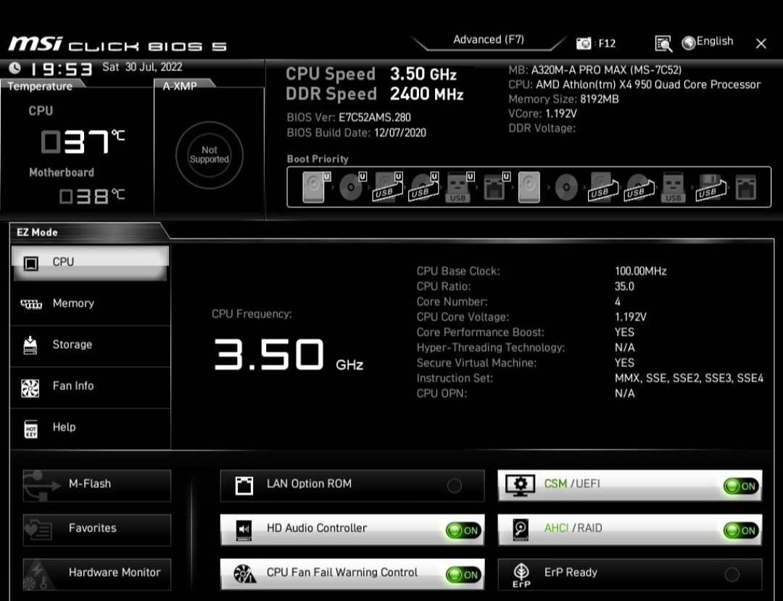Click the AMD Athlon X4 950 processor name
This screenshot has width=783, height=601.
[x=648, y=84]
